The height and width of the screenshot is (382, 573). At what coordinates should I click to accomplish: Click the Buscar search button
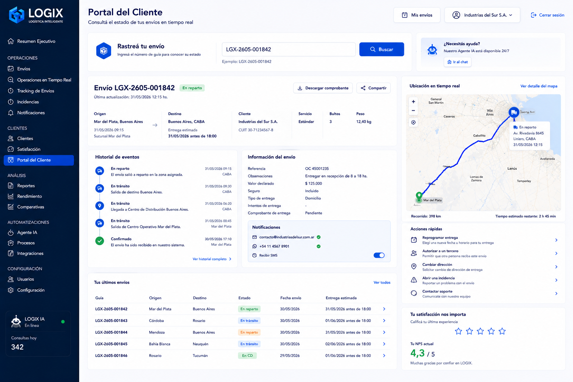[x=382, y=49]
